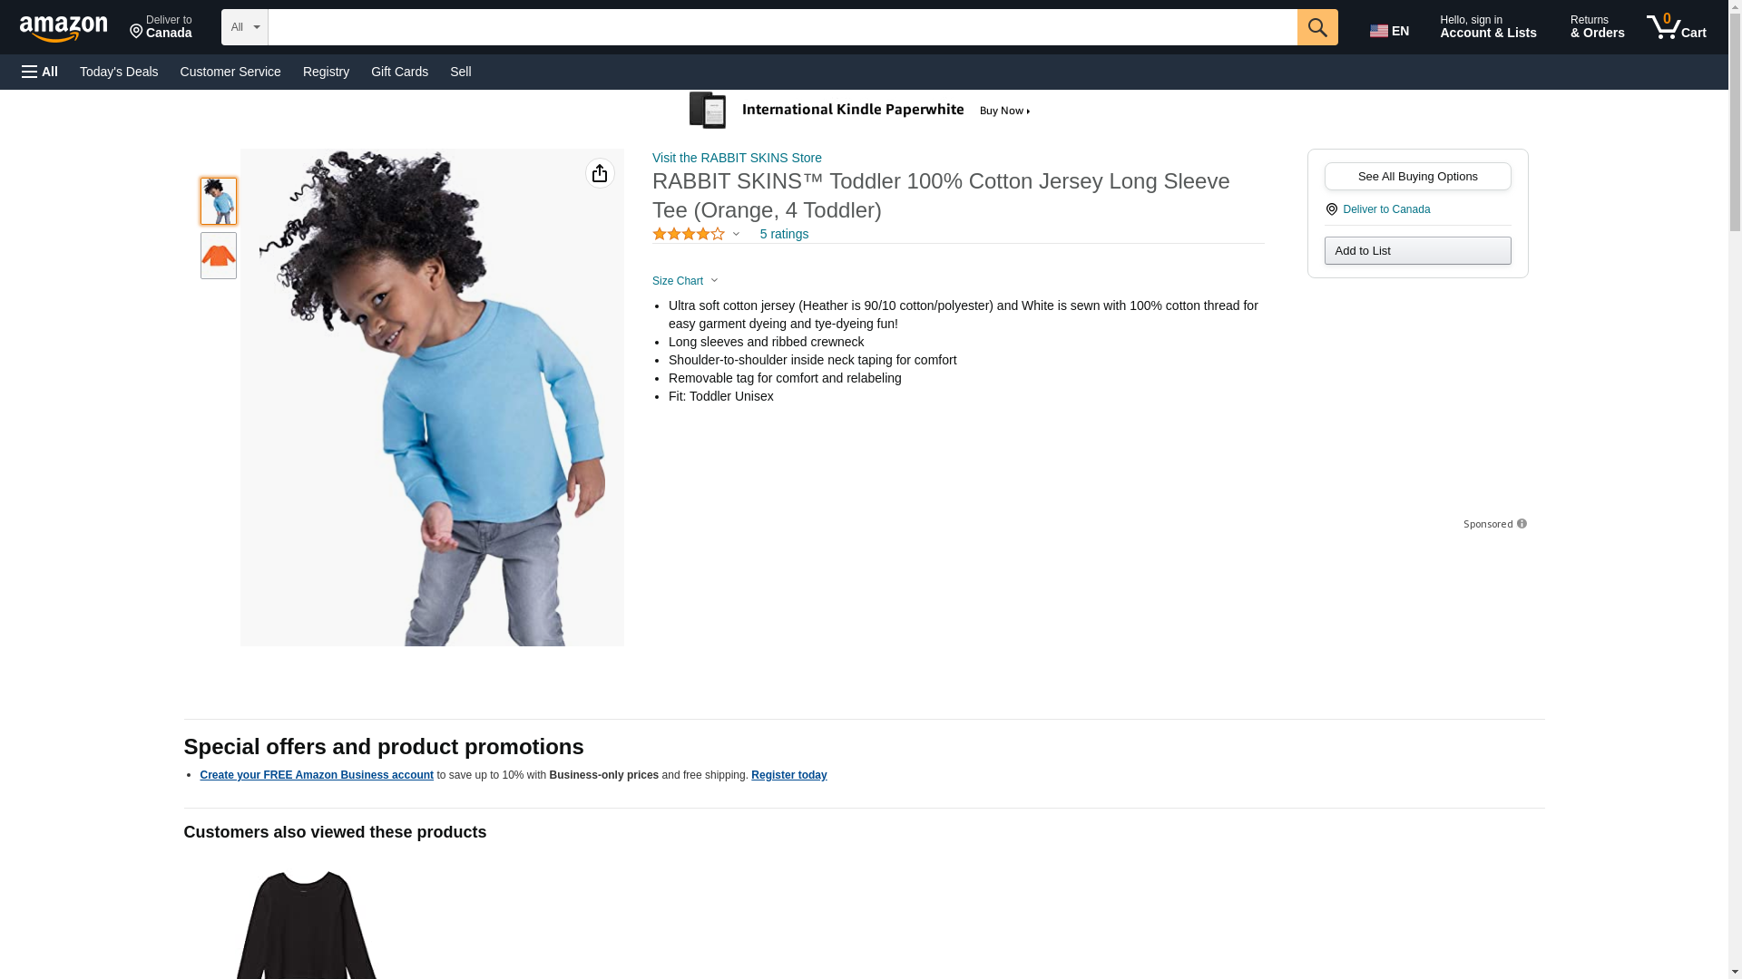Image resolution: width=1742 pixels, height=979 pixels.
Task: Open the cart icon
Action: pos(1677,26)
